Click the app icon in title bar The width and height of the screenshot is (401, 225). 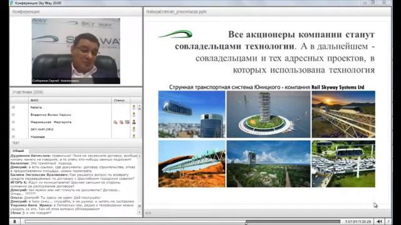(x=11, y=2)
